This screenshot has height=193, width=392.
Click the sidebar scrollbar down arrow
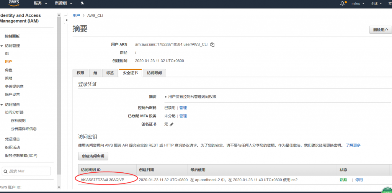point(59,187)
